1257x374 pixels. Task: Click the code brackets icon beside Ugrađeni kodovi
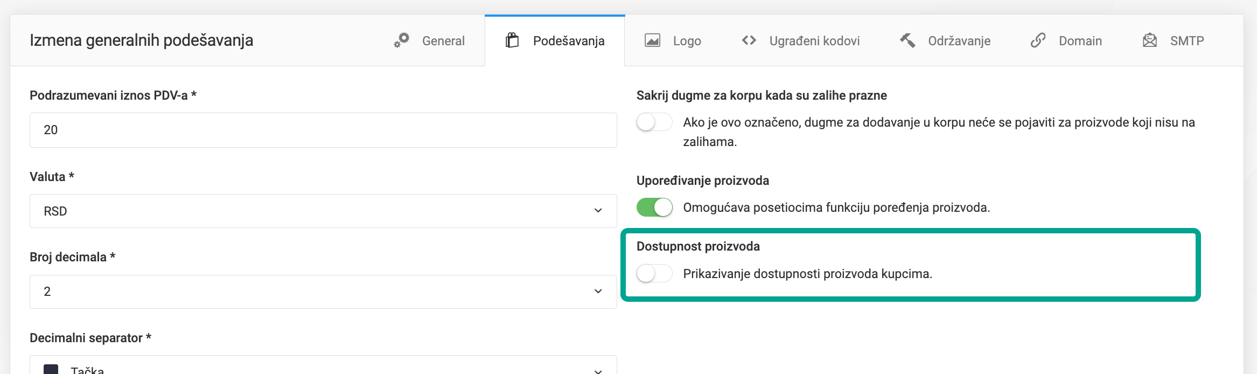click(x=749, y=40)
